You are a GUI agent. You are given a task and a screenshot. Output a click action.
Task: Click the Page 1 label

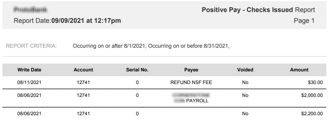tap(304, 21)
